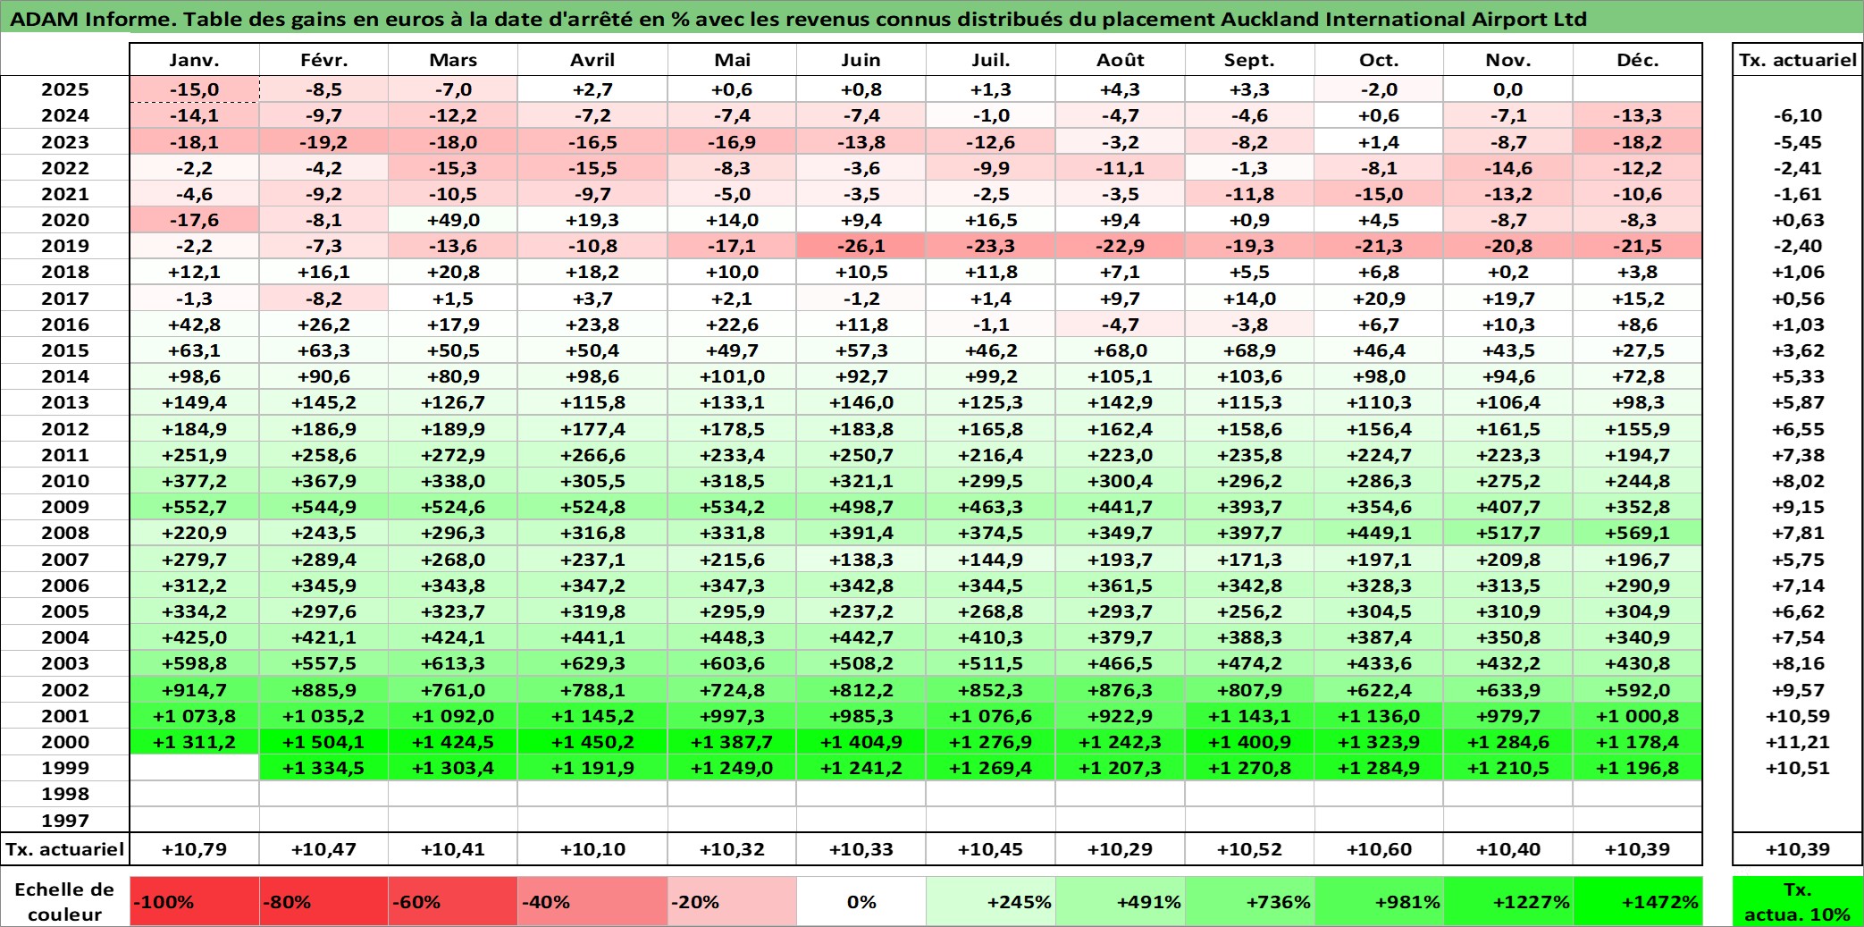The height and width of the screenshot is (927, 1864).
Task: Select the 'Tx. actuariel' column header at right
Action: pyautogui.click(x=1797, y=60)
